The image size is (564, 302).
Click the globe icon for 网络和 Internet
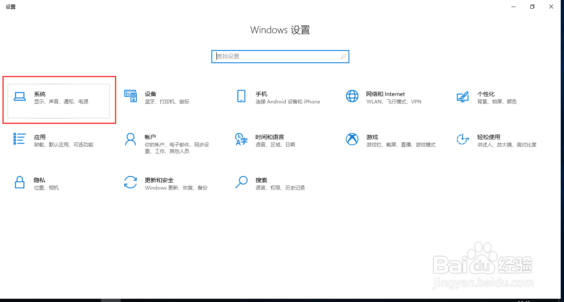point(352,96)
